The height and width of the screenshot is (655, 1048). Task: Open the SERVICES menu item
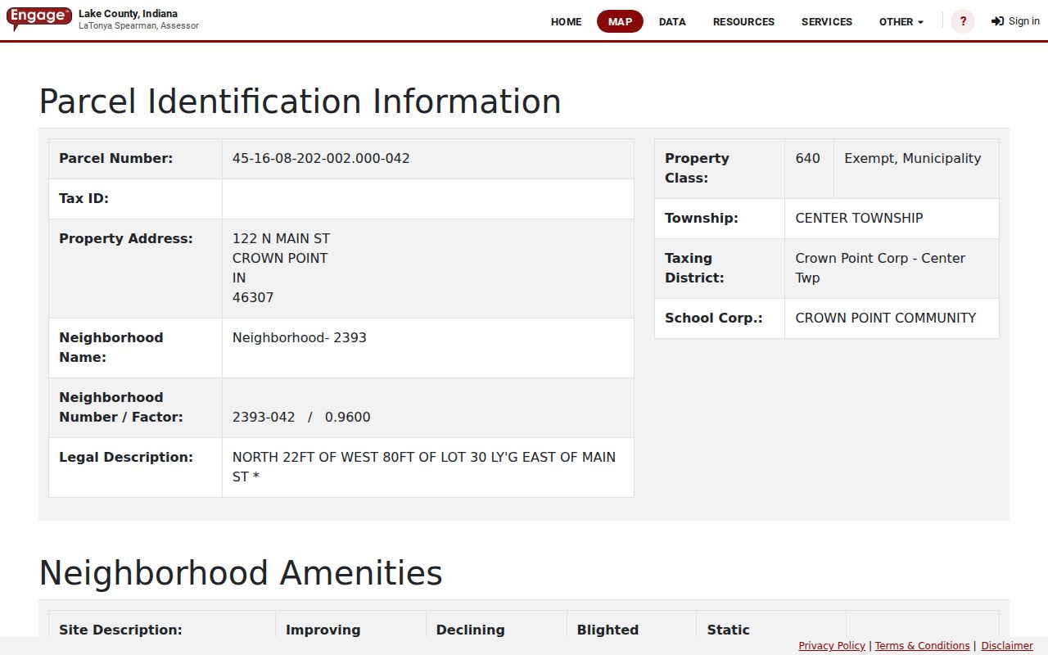click(827, 21)
